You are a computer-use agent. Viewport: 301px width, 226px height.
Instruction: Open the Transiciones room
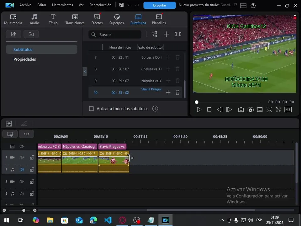[75, 19]
